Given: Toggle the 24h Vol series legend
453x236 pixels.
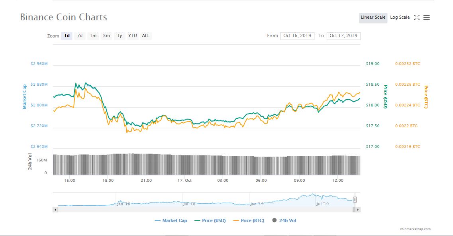Looking at the screenshot, I should coord(284,220).
